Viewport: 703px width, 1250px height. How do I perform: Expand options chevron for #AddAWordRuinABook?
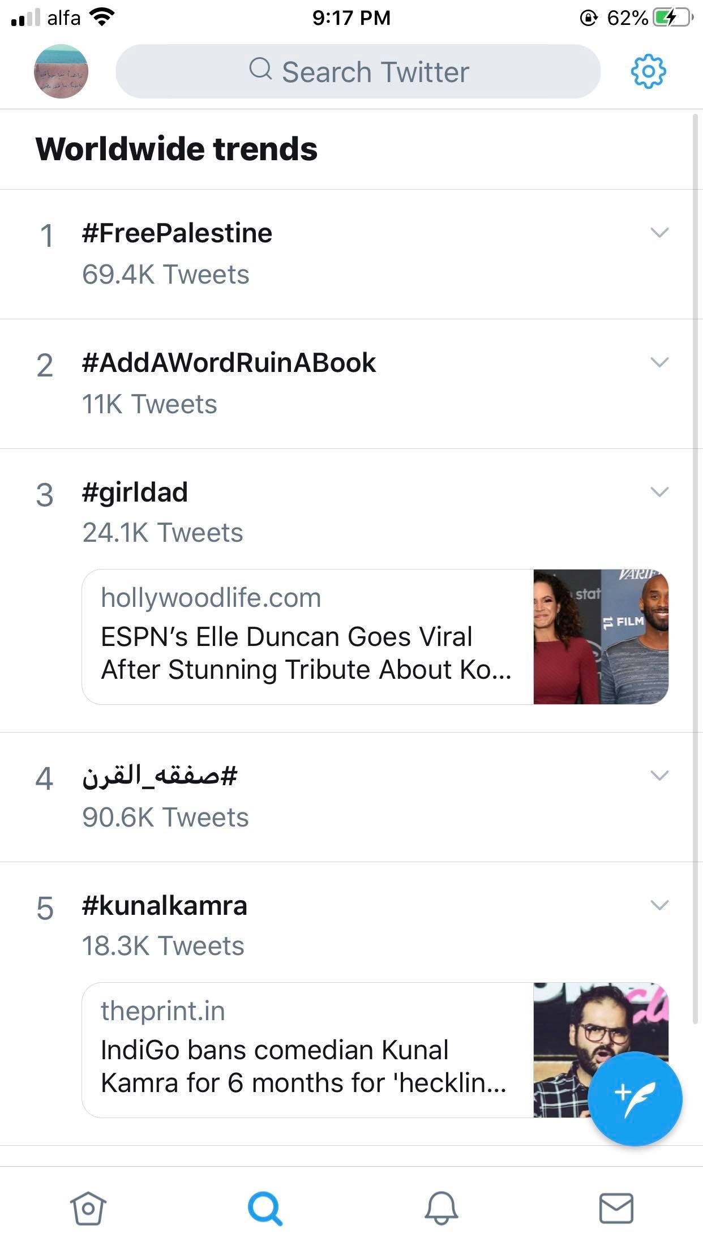point(659,362)
